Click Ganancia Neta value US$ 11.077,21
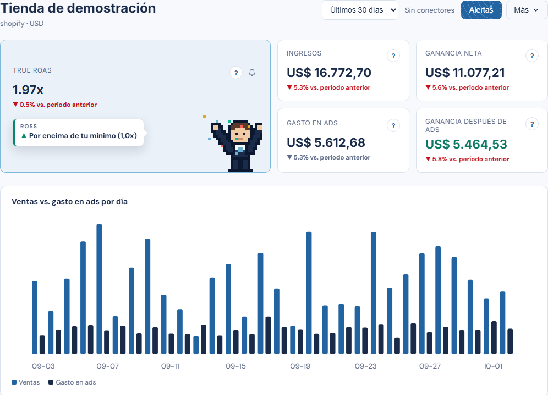Viewport: 548px width, 395px height. click(465, 73)
